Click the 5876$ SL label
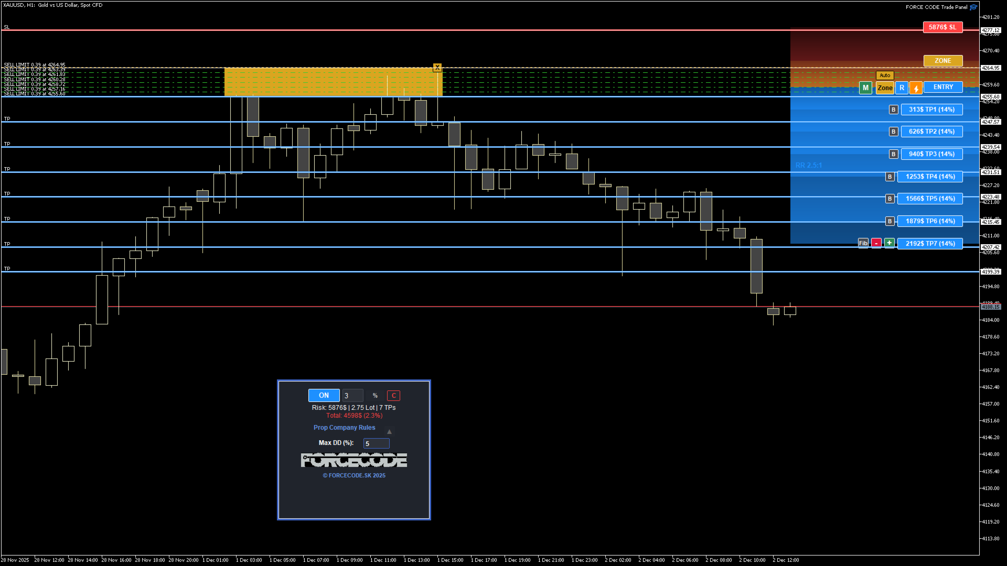The height and width of the screenshot is (566, 1007). pyautogui.click(x=942, y=27)
